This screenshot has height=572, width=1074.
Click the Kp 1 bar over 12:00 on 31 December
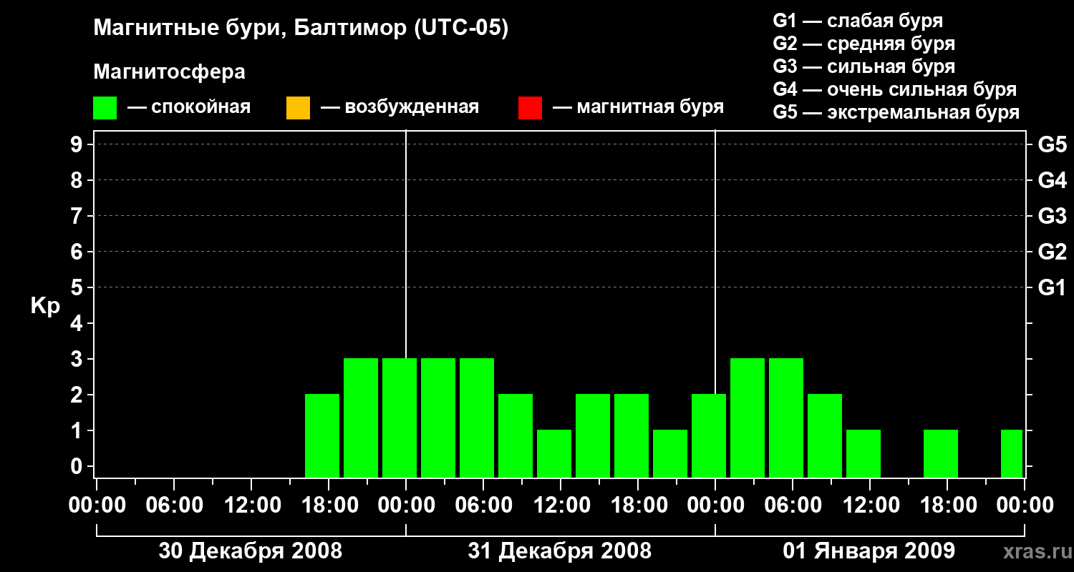click(x=554, y=453)
